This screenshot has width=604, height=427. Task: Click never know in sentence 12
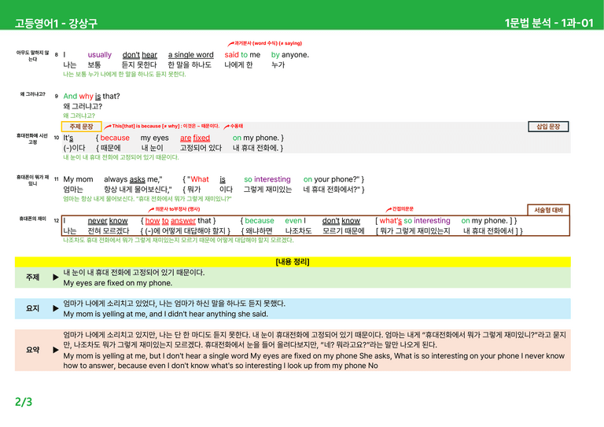point(108,221)
